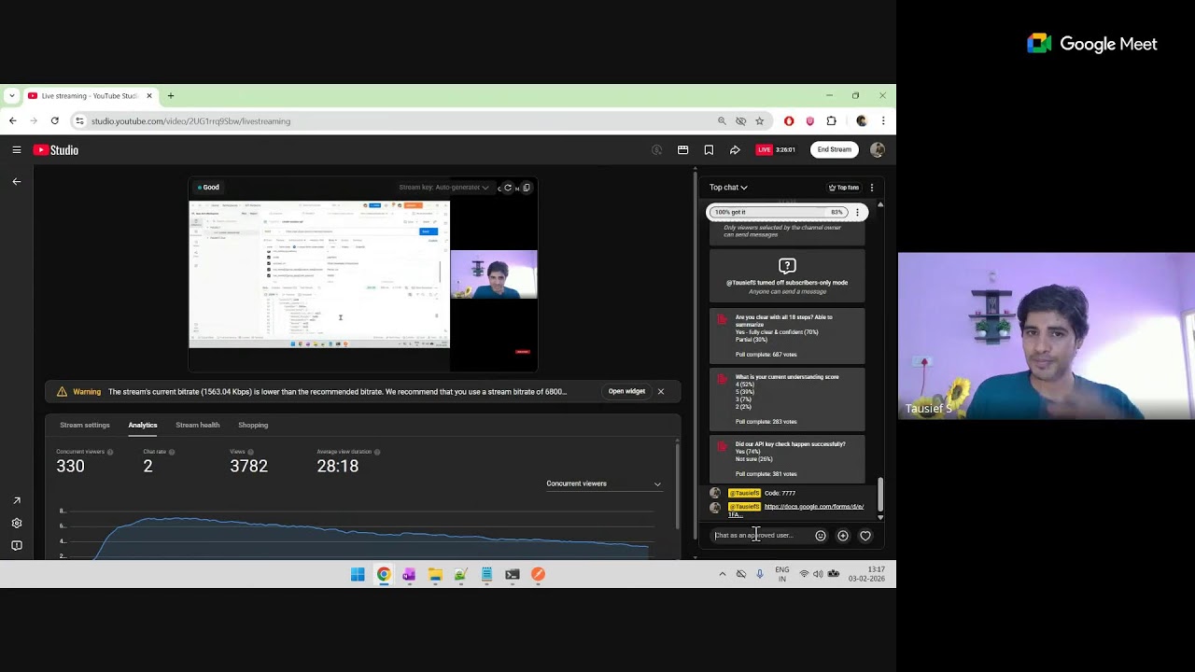Open the Windows Start button

[x=358, y=574]
